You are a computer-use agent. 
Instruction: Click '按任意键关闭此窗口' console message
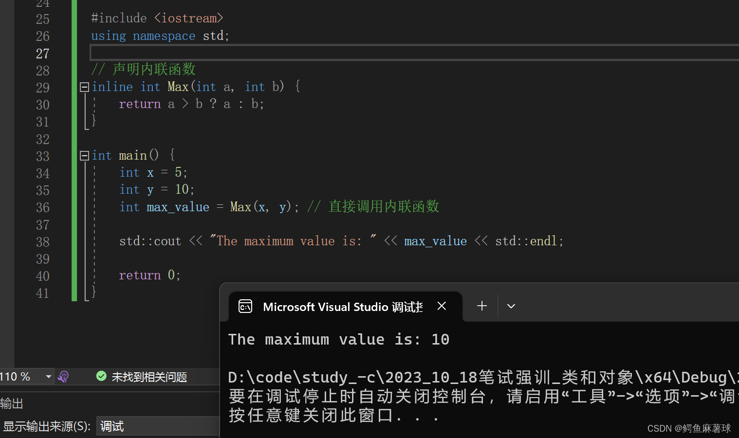click(x=333, y=415)
